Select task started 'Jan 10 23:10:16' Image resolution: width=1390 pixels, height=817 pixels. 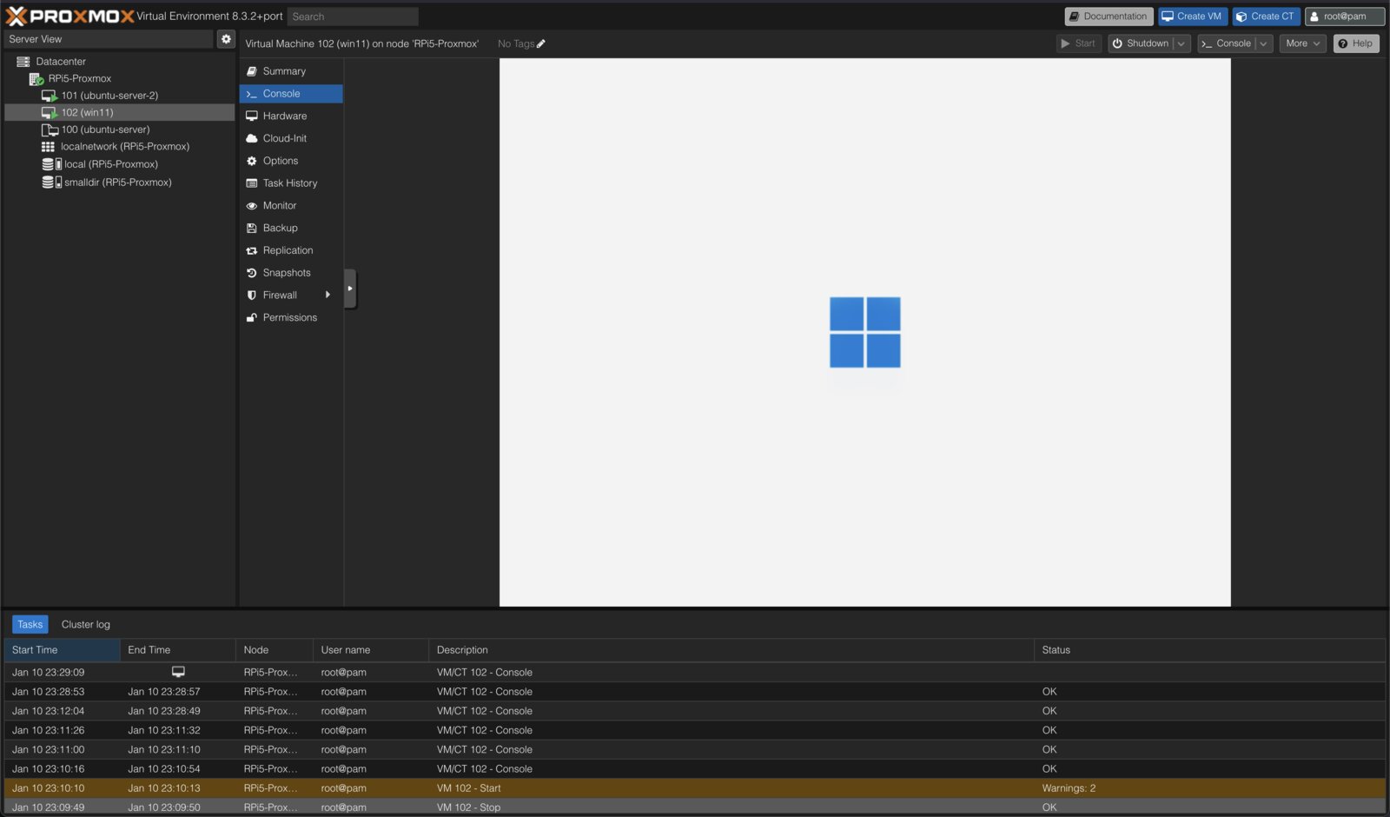click(x=694, y=769)
